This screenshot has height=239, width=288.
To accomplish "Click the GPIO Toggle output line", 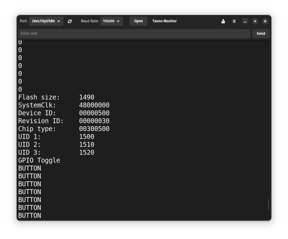I will click(x=39, y=160).
